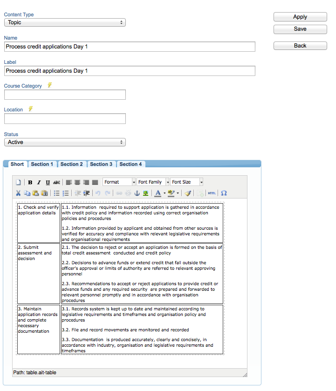Indent the selected text

[86, 193]
